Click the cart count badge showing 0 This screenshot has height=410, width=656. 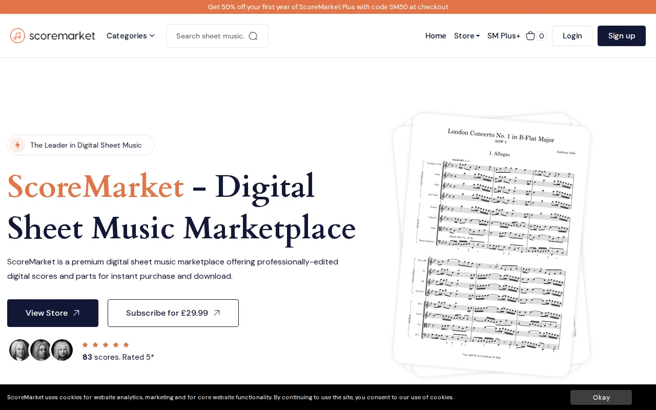point(542,36)
